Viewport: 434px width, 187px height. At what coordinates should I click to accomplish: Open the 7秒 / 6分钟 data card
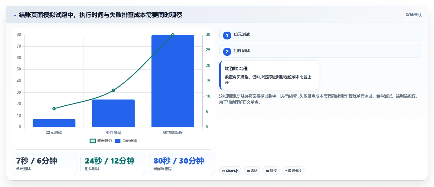[x=45, y=164]
